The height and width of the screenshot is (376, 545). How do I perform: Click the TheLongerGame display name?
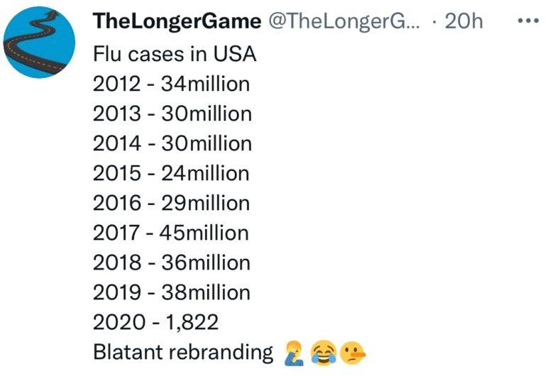(x=177, y=22)
